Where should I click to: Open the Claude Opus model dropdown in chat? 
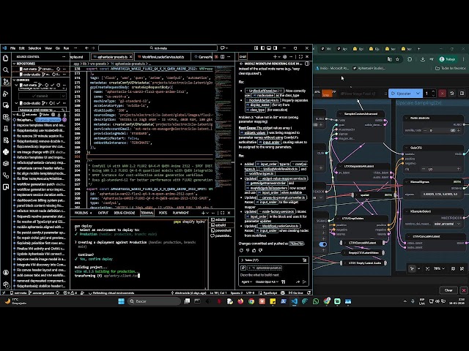[x=267, y=282]
